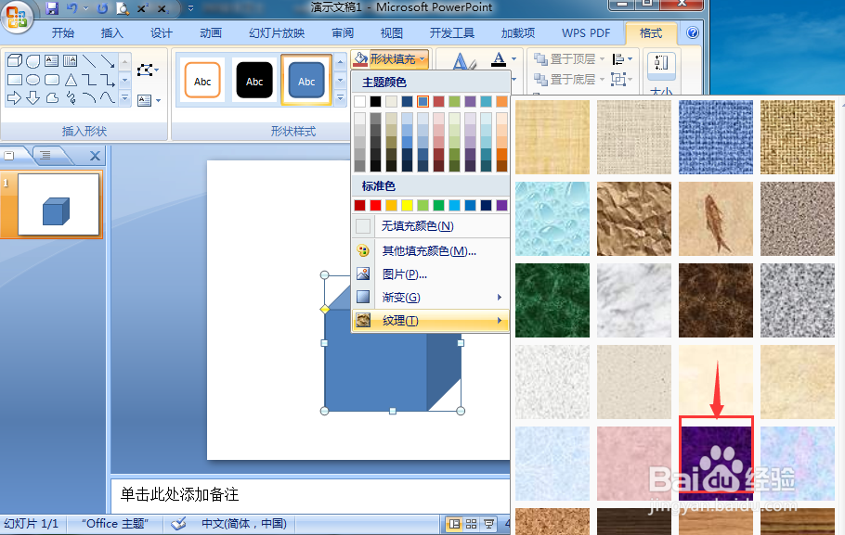Select slide 1 thumbnail in the panel
The width and height of the screenshot is (845, 535).
point(58,205)
